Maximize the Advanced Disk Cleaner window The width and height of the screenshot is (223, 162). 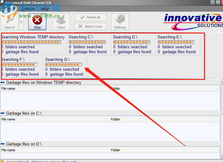(218, 2)
